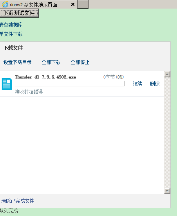Click 设置下载目录 to set download folder

[18, 62]
